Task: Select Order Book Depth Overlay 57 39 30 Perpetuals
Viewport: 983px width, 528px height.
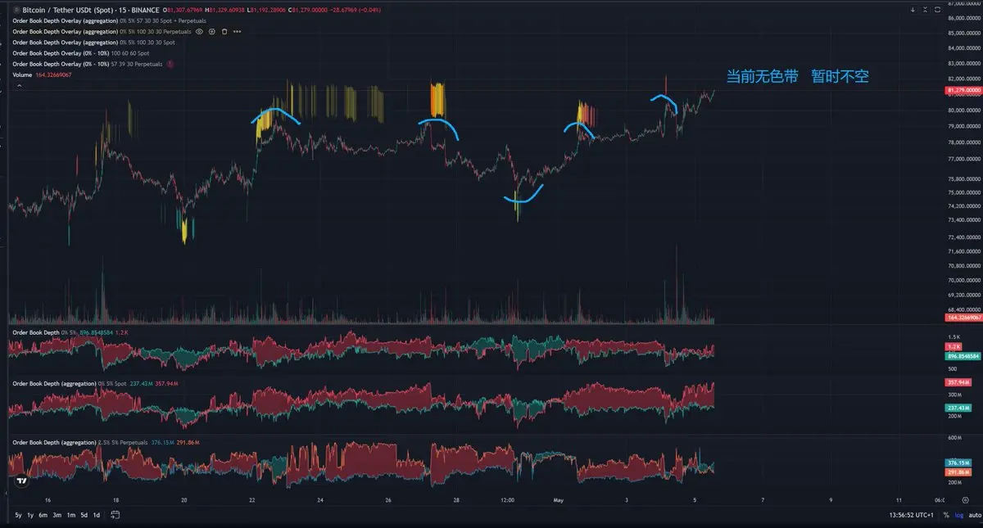Action: [x=87, y=63]
